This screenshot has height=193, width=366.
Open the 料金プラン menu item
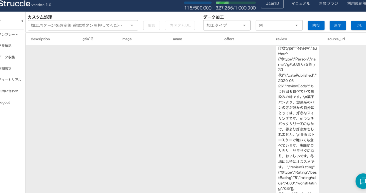(x=328, y=4)
